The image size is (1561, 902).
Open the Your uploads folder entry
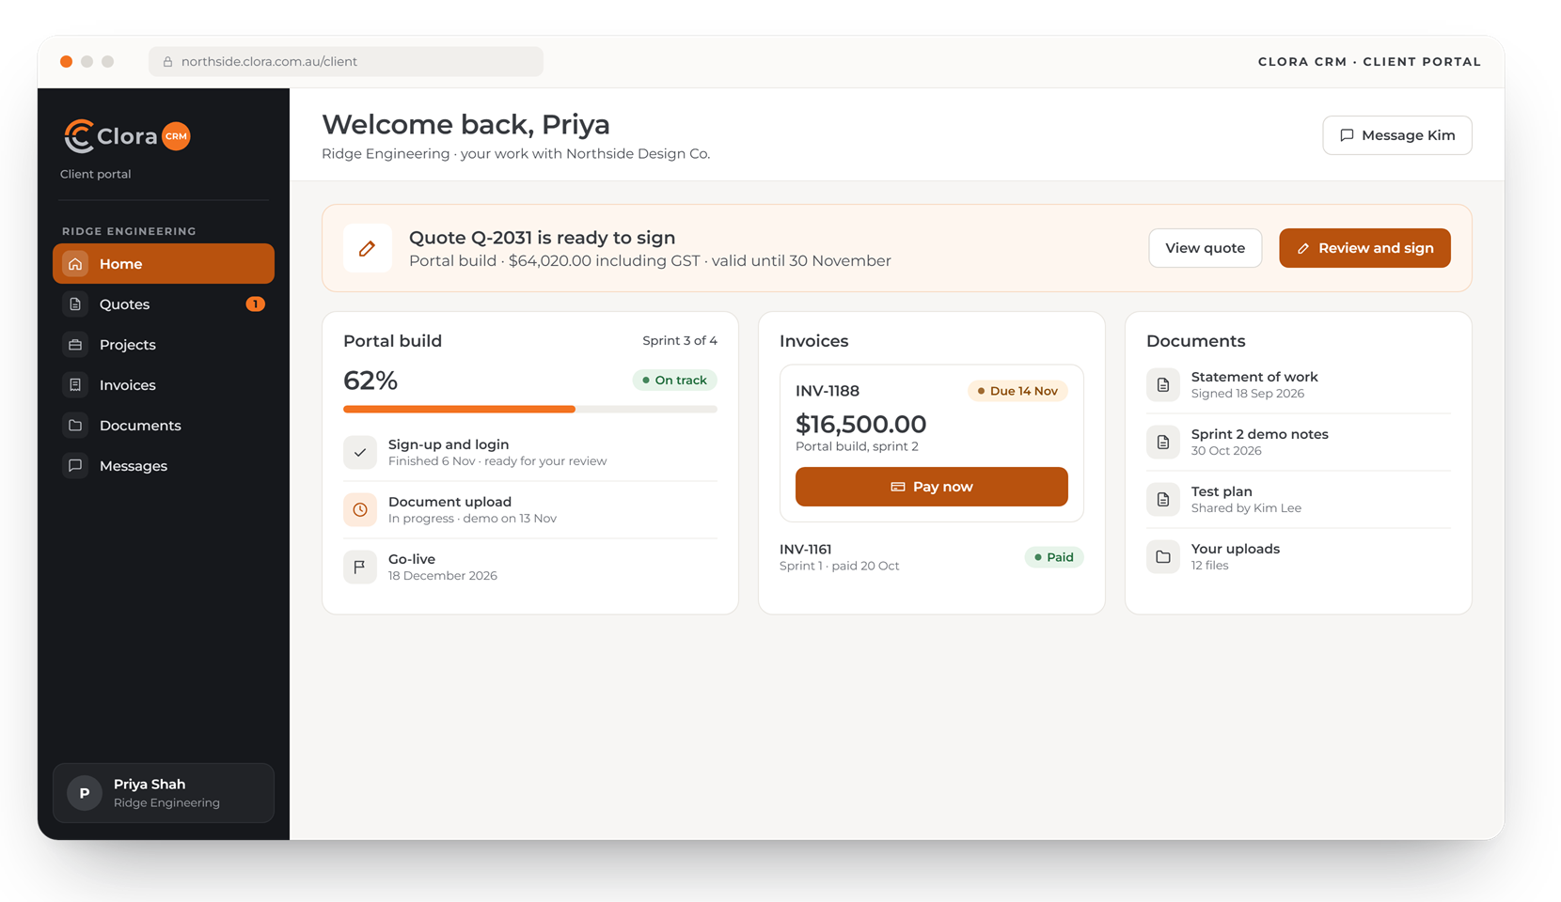pyautogui.click(x=1299, y=556)
